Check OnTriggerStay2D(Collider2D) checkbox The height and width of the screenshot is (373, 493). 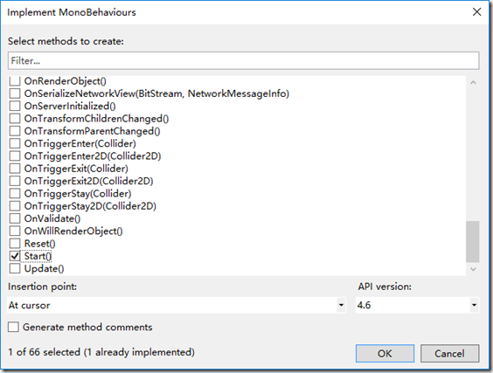tap(15, 206)
